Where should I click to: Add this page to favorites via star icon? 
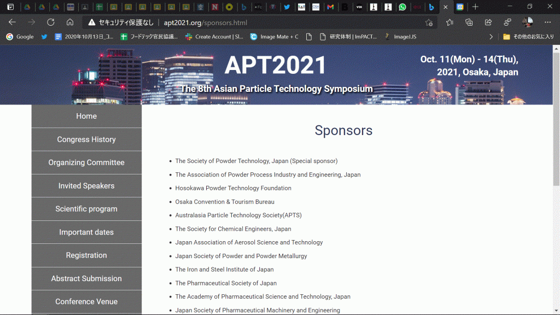coord(429,22)
